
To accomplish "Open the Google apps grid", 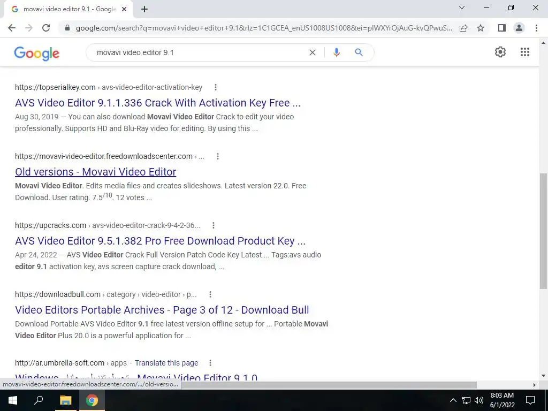I will pyautogui.click(x=525, y=52).
